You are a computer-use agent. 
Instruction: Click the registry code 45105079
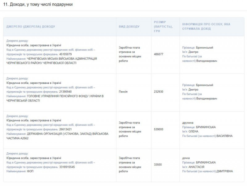[x=65, y=54]
